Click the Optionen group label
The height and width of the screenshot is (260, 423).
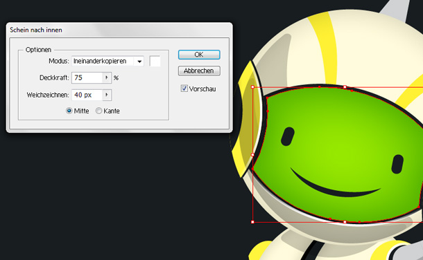38,50
